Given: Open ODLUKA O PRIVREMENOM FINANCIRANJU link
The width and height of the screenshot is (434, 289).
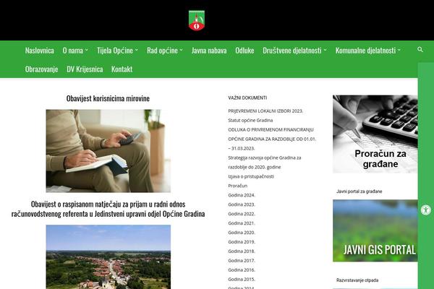Looking at the screenshot, I should [272, 139].
